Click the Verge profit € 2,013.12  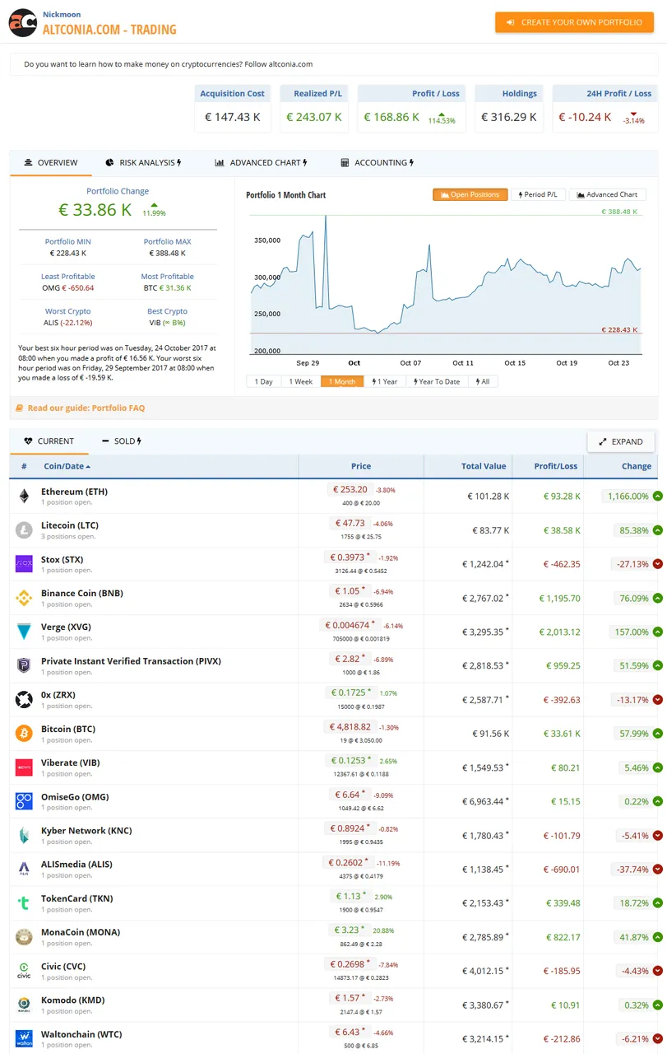coord(560,632)
